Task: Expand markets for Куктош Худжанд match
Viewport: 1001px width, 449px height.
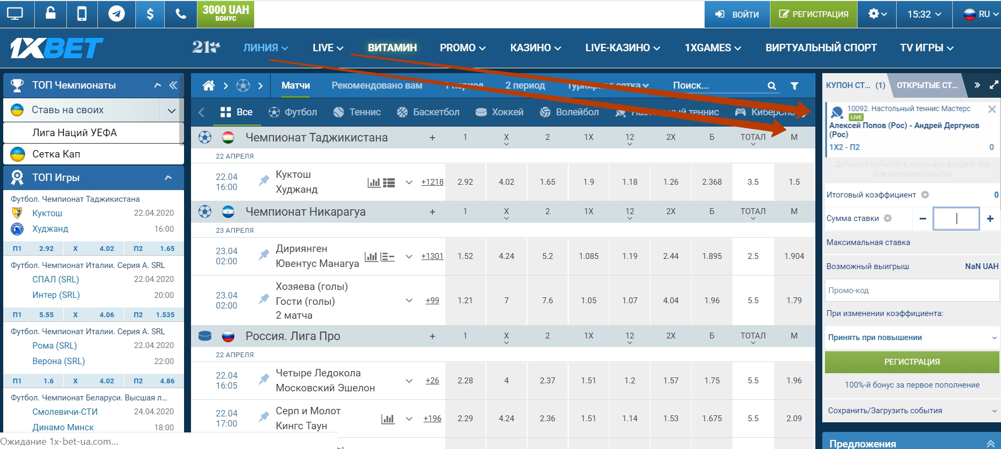Action: [409, 182]
